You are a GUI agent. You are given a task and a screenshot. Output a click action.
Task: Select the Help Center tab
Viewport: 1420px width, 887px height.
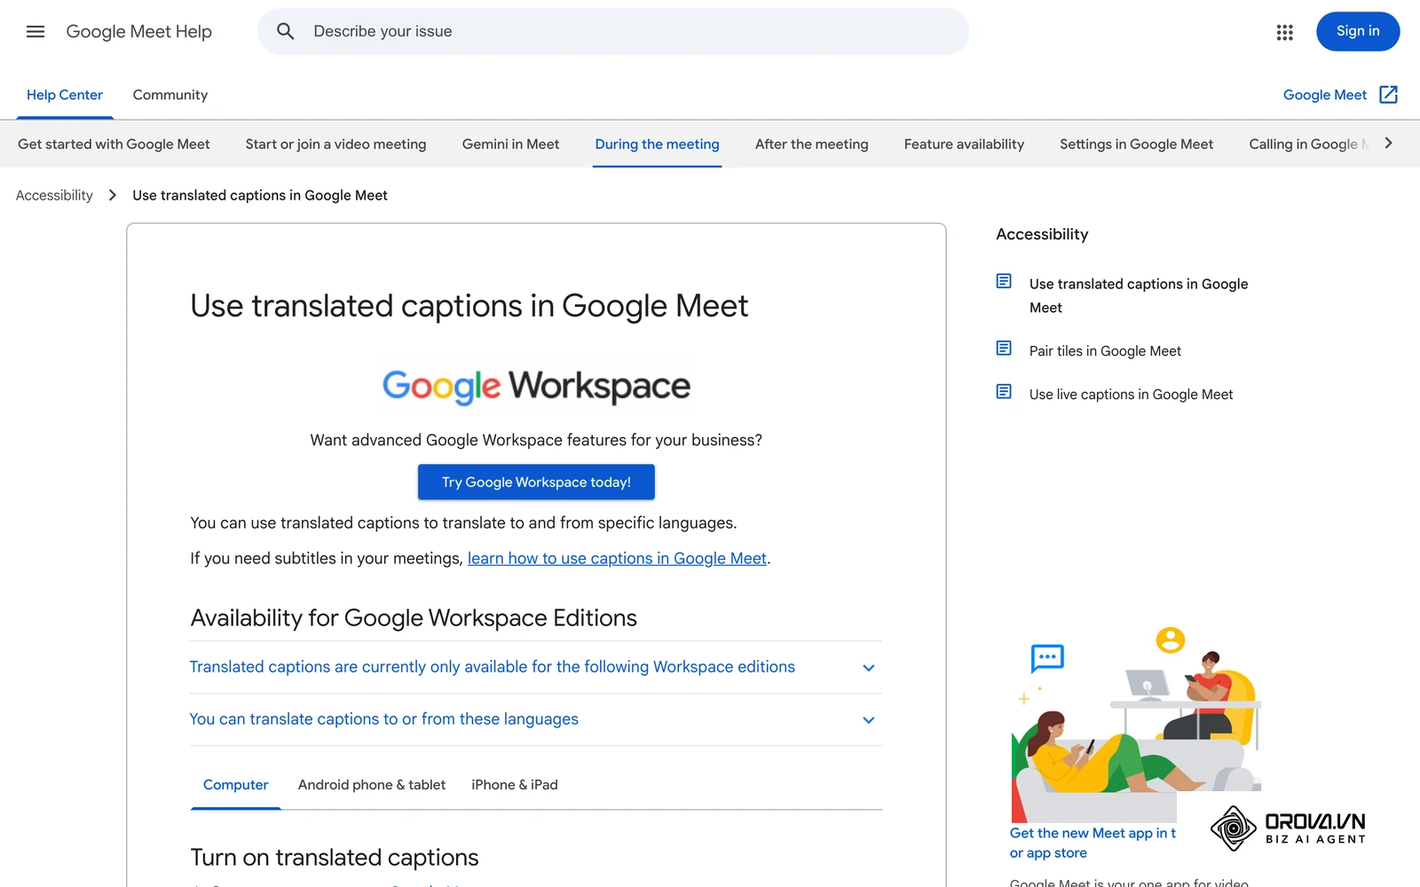click(65, 95)
